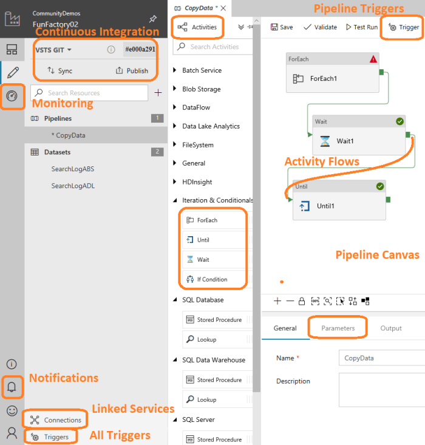Switch to the Output tab
The height and width of the screenshot is (445, 425).
point(391,328)
